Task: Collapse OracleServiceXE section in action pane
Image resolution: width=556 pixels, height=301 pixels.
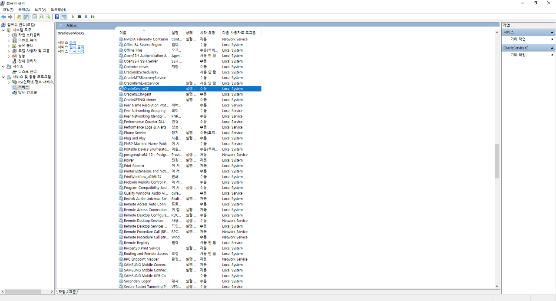Action: click(552, 48)
